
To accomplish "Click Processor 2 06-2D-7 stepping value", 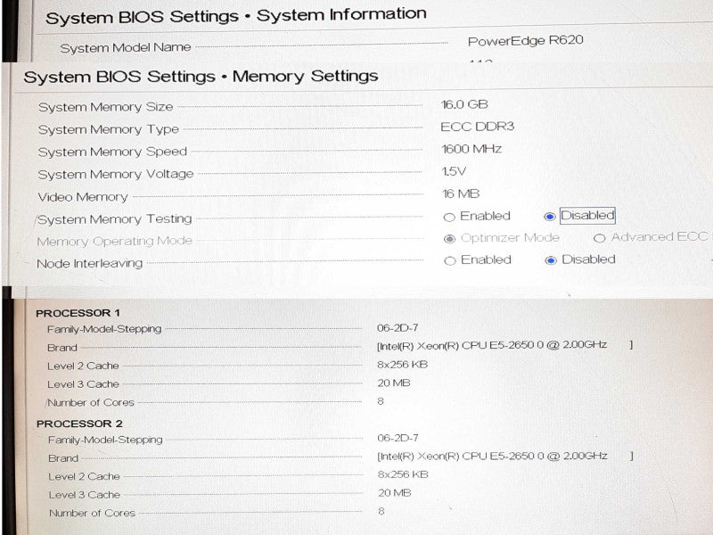I will click(397, 438).
